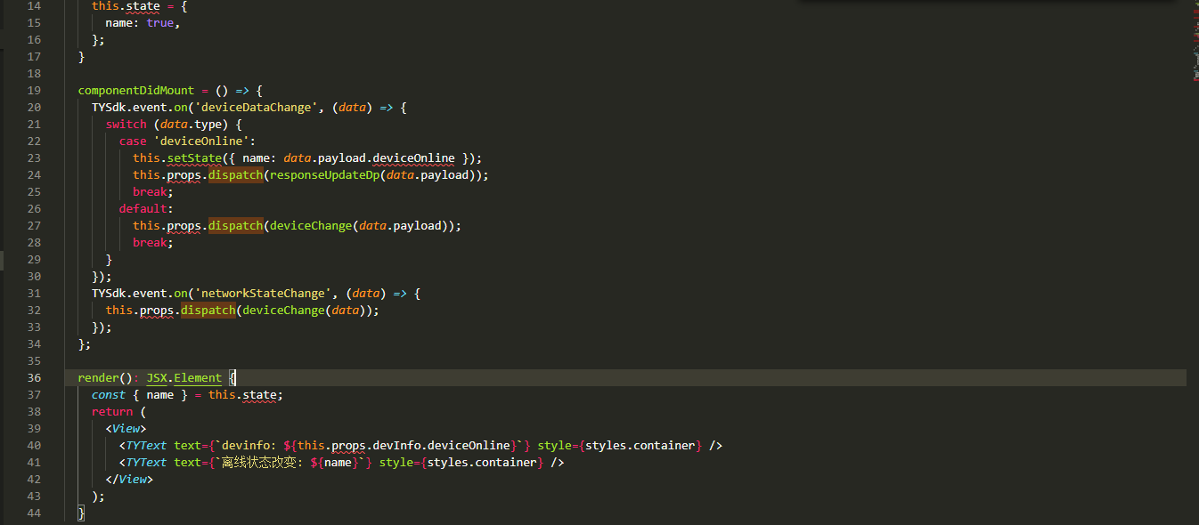The image size is (1199, 525).
Task: Click the dispatch call inside the default case
Action: click(234, 225)
